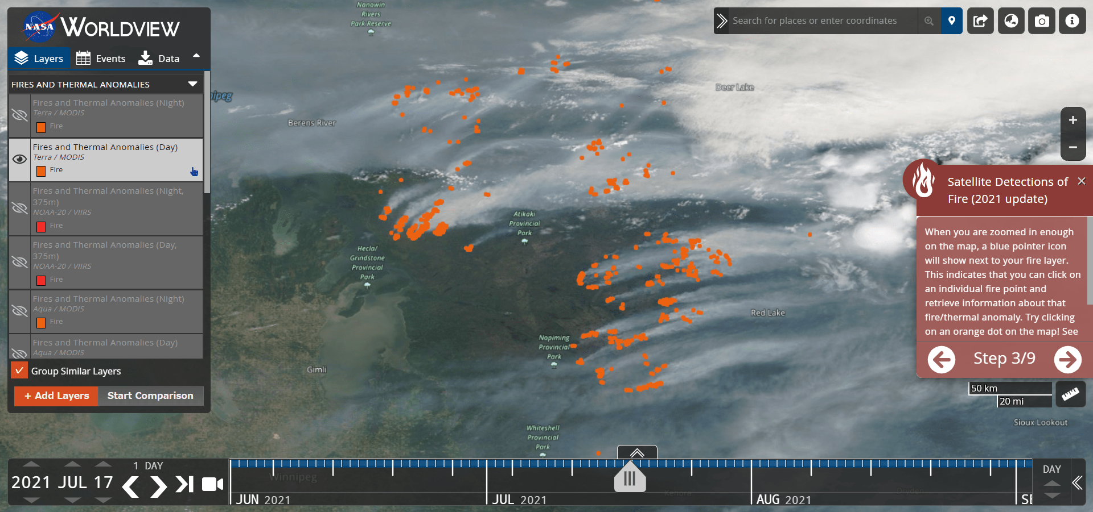Expand the search bar chevron

point(722,21)
